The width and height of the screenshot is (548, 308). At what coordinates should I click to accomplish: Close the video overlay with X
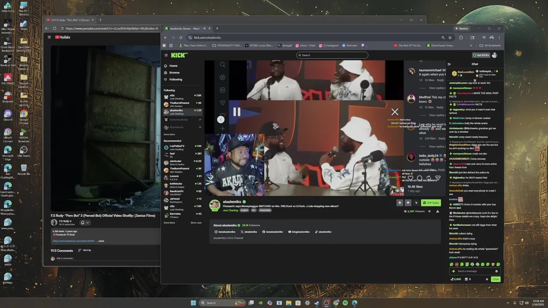[395, 112]
